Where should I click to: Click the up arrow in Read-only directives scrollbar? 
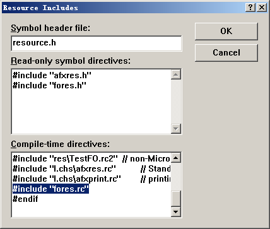(176, 74)
